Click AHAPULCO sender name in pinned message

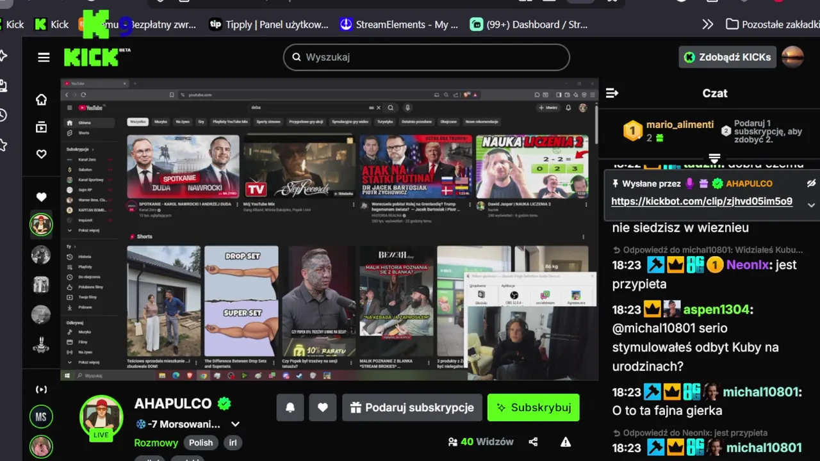749,183
